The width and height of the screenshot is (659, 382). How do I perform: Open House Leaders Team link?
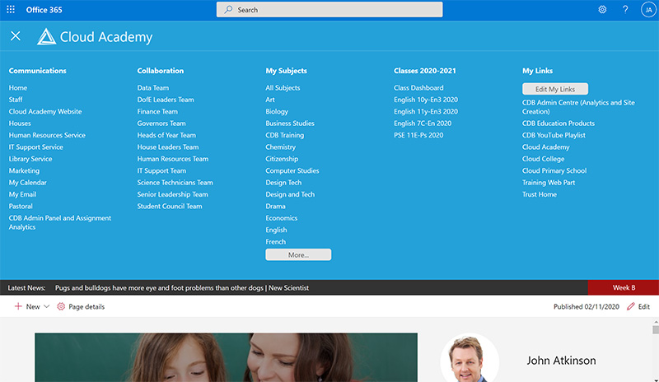(x=168, y=147)
